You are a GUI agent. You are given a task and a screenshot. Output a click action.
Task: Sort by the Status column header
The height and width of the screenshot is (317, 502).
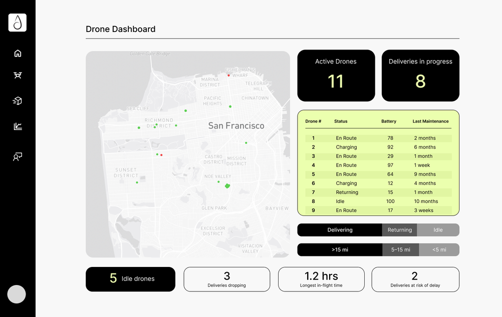(341, 121)
